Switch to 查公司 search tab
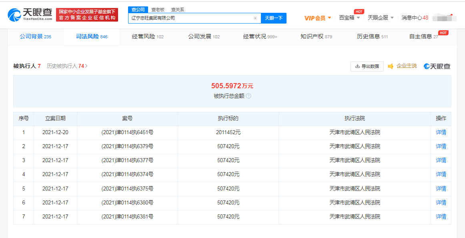Viewport: 465px width, 238px height. click(138, 10)
